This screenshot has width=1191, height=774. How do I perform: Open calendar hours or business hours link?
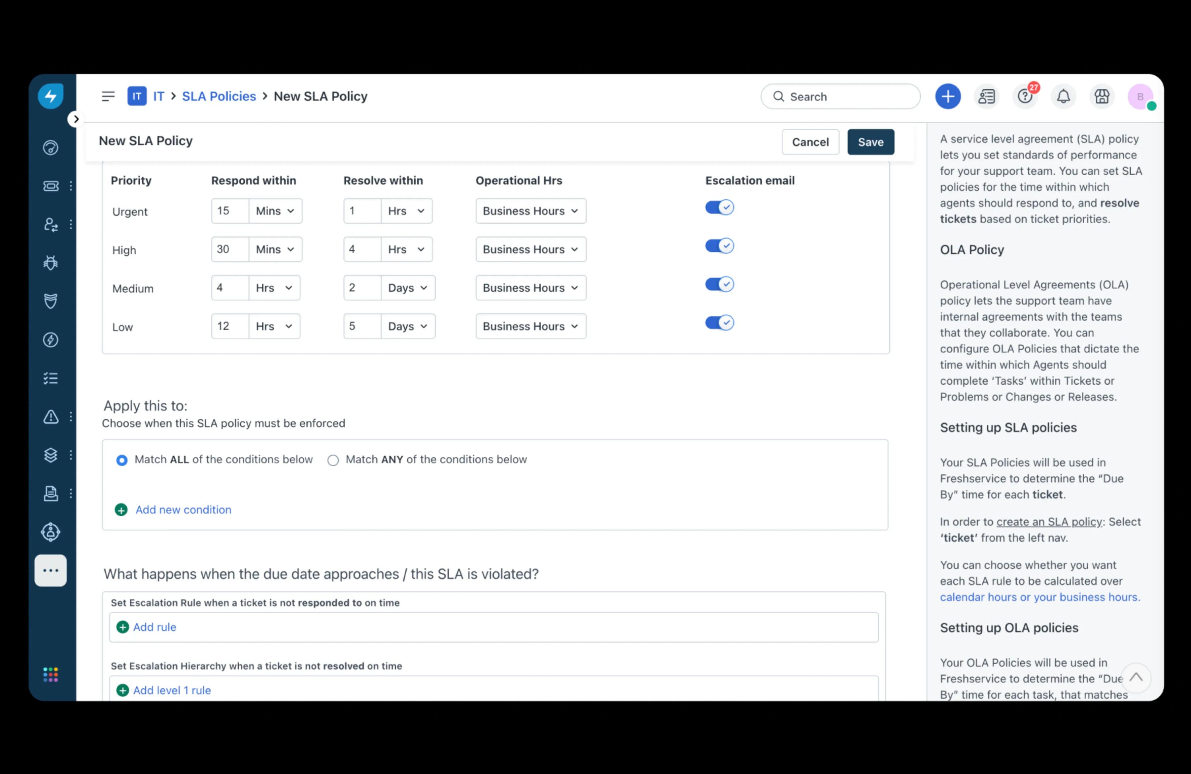(x=1040, y=597)
